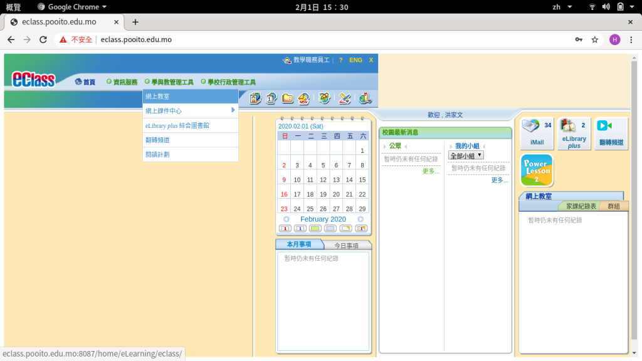642x361 pixels.
Task: Go to next month in calendar
Action: (x=360, y=219)
